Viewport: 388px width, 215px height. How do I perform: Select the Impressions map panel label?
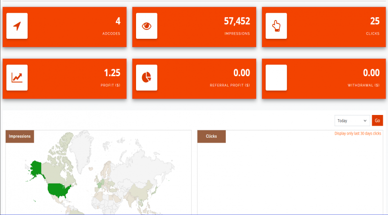tap(20, 136)
